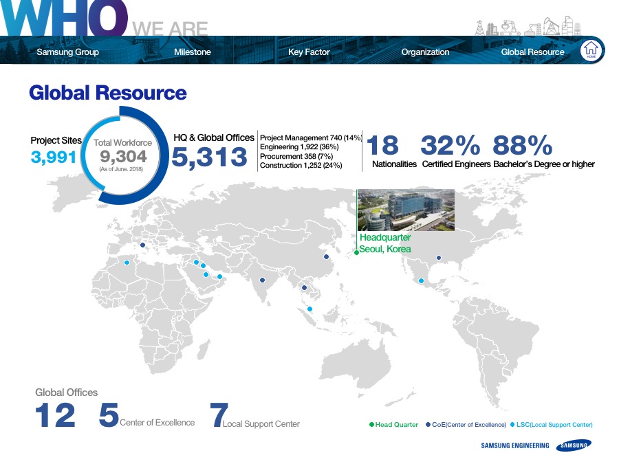Screen dimensions: 619x464
Task: Click the "Engineering 1,922 (36%)" line
Action: [x=299, y=147]
